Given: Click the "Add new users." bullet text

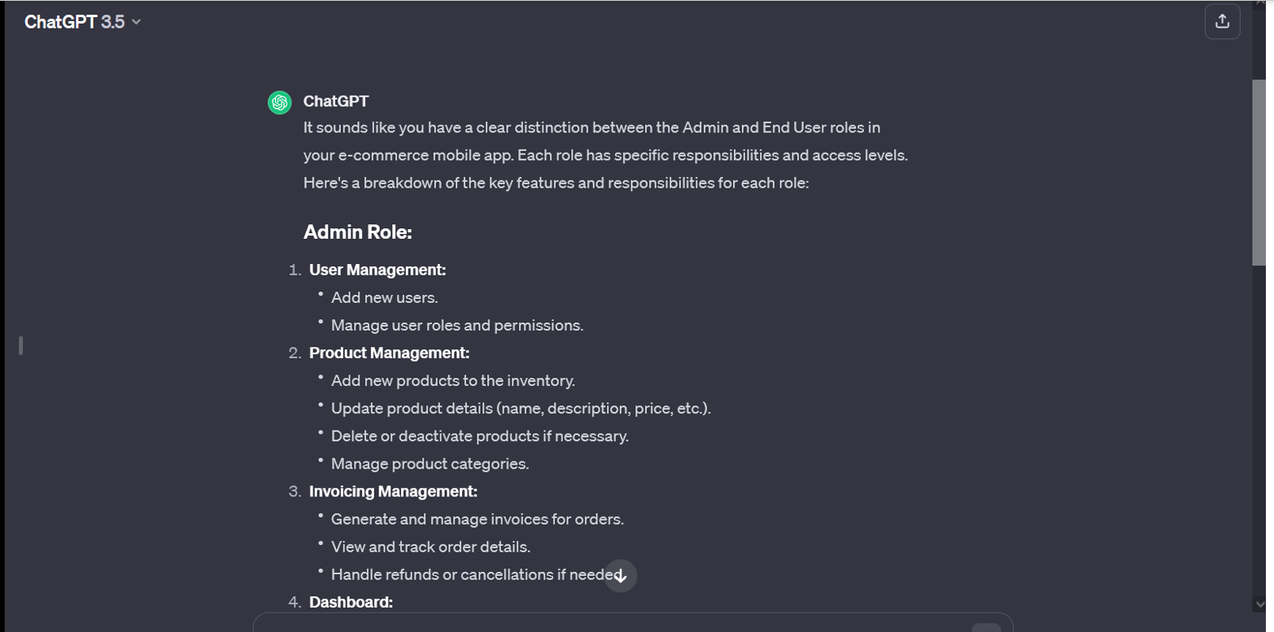Looking at the screenshot, I should point(384,297).
